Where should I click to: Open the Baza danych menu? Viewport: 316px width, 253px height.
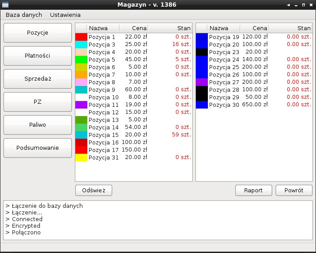point(24,15)
